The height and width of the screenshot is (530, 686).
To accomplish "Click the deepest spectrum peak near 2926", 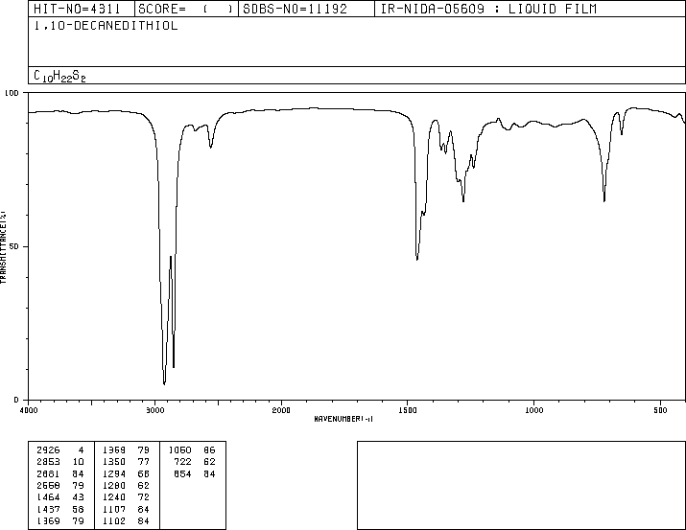I will tap(164, 383).
